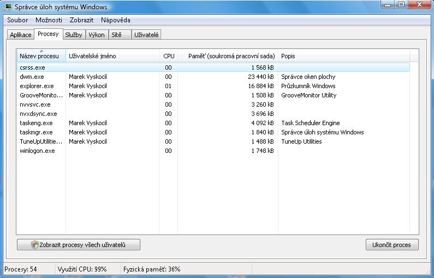Sort by Paměť (soukromá pracovní sada) column
434x278 pixels.
pos(228,56)
